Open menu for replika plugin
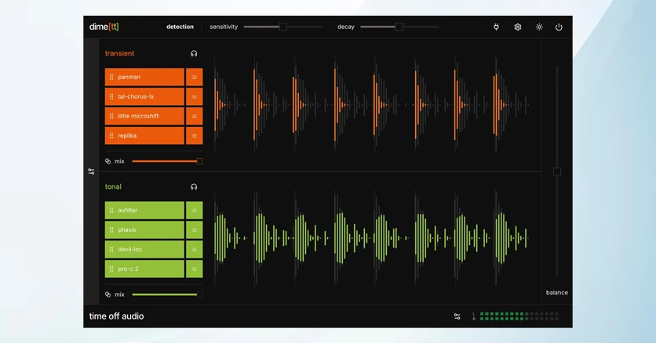 coord(194,135)
